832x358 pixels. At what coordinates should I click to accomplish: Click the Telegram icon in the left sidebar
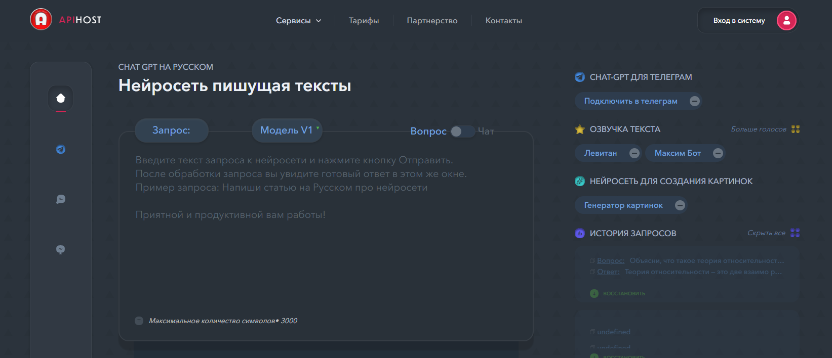coord(61,149)
